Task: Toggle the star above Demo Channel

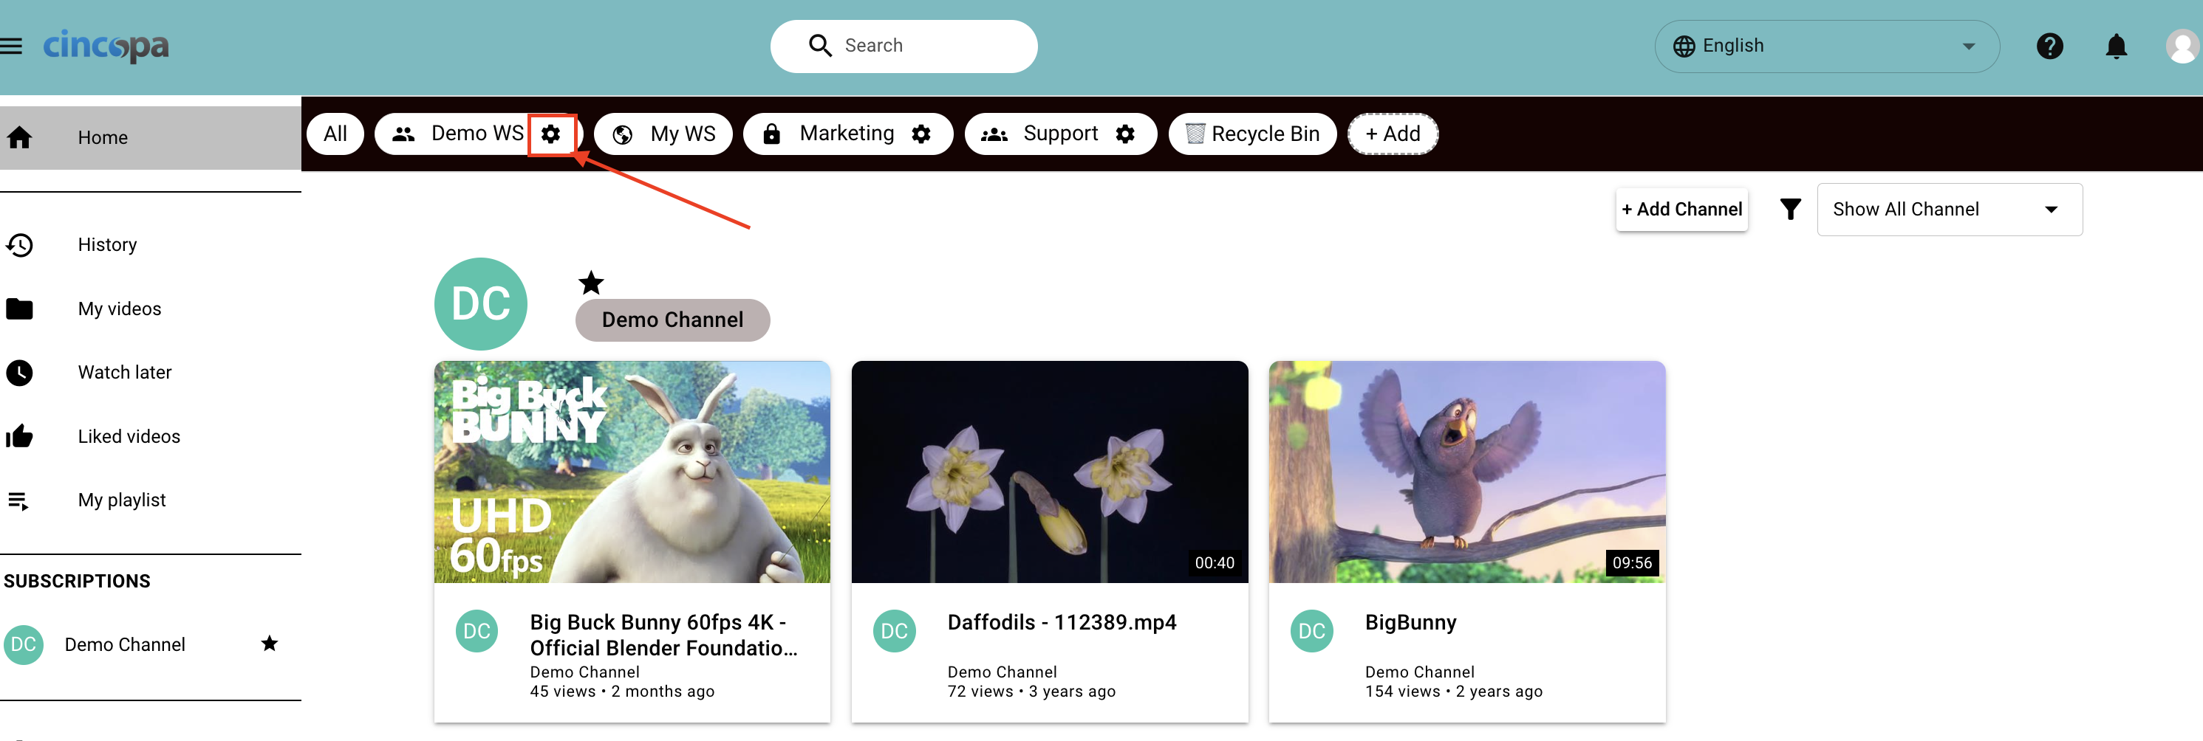Action: [x=591, y=283]
